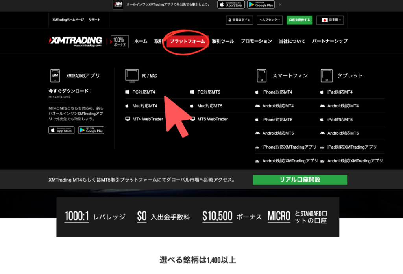Click the タブレット tablet icon
Image resolution: width=403 pixels, height=274 pixels.
[x=326, y=76]
